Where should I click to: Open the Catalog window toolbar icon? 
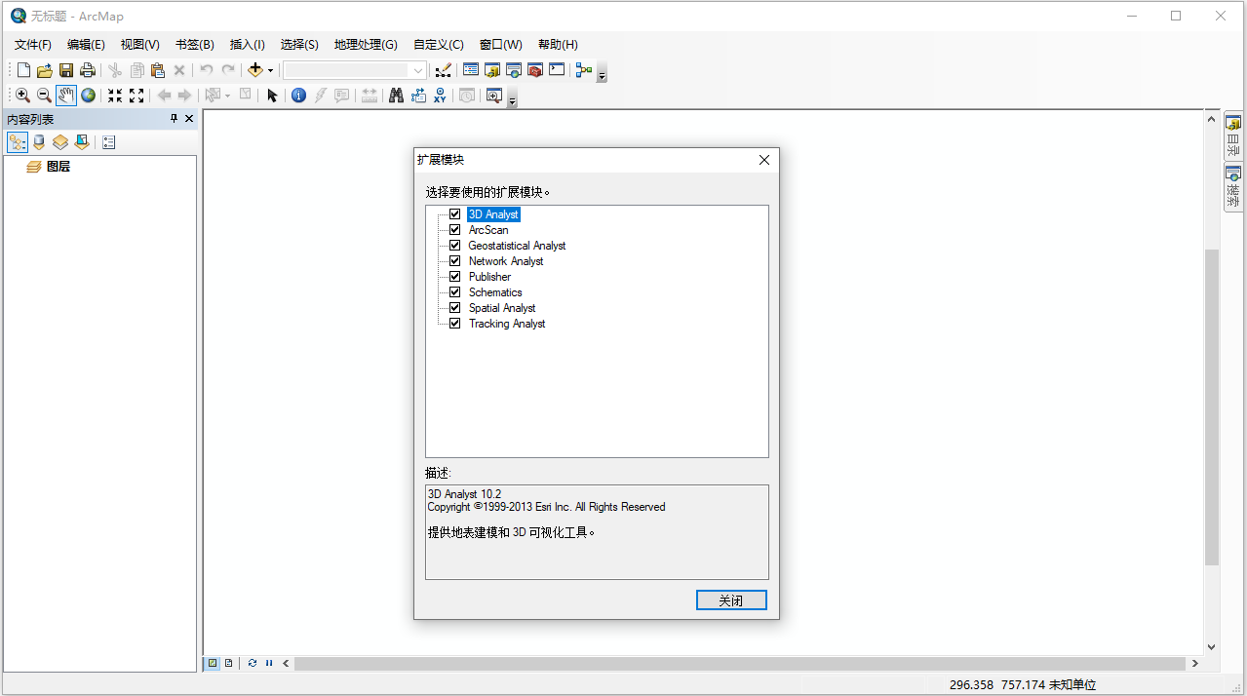coord(492,70)
